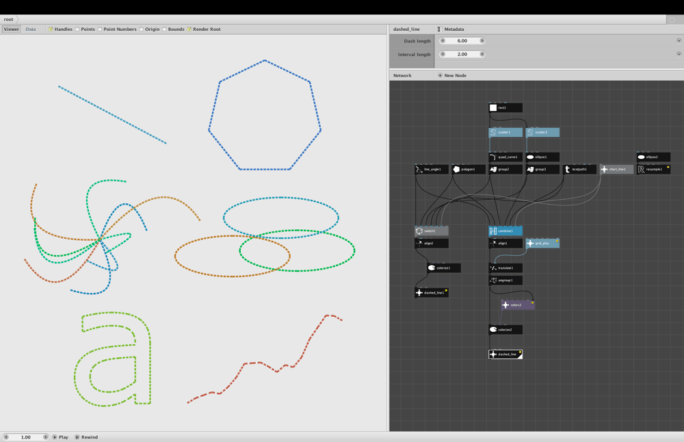Click the ellipse1 node

[542, 157]
